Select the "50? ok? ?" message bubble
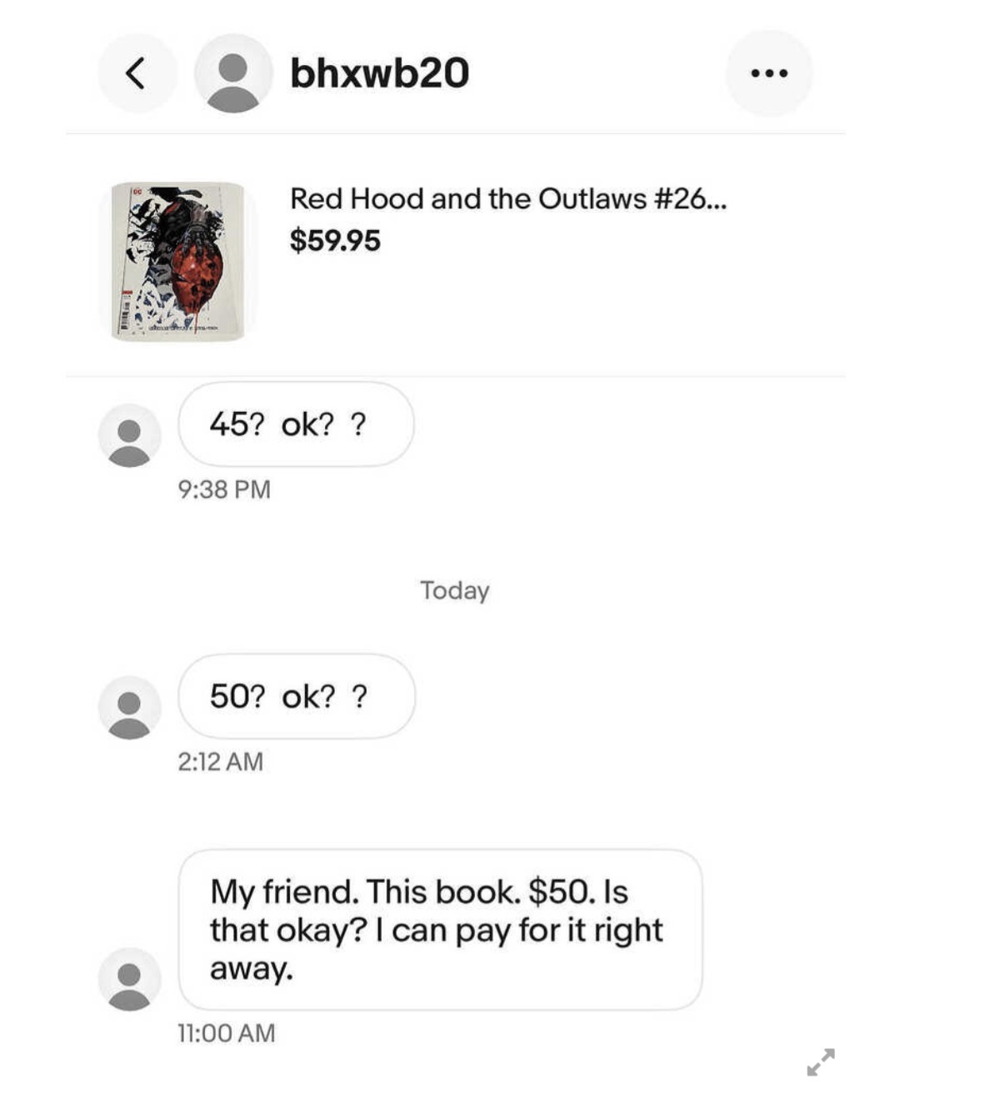 click(296, 696)
